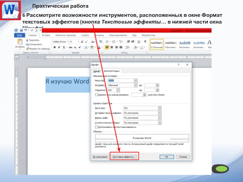This screenshot has height=182, width=243.
Task: Open the Масштаб dropdown
Action: 135,80
